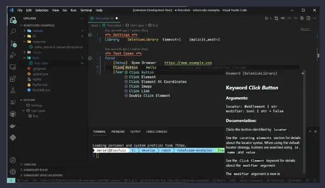Open Explorer More Actions ellipsis
The width and height of the screenshot is (325, 188).
[82, 18]
